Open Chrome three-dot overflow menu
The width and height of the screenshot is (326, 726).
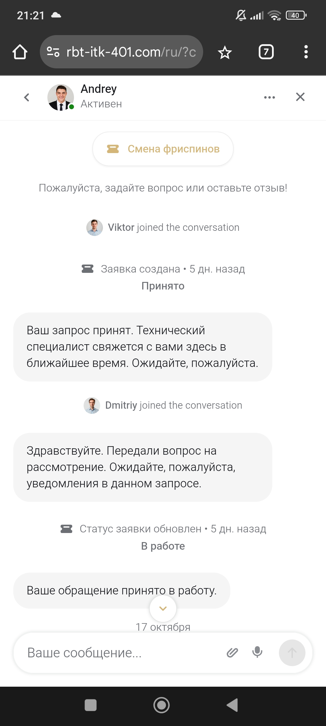pos(306,52)
